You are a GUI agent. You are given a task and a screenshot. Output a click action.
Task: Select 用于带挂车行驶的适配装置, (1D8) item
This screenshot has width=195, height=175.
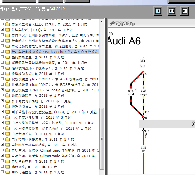click(54, 112)
